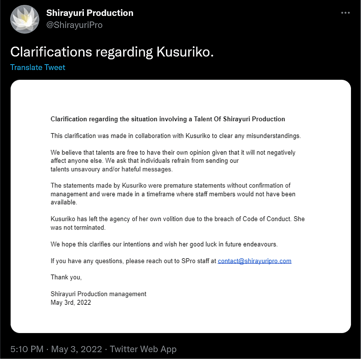Open the @ShirayuriPro handle link
Viewport: 363px width, 362px height.
(x=74, y=25)
